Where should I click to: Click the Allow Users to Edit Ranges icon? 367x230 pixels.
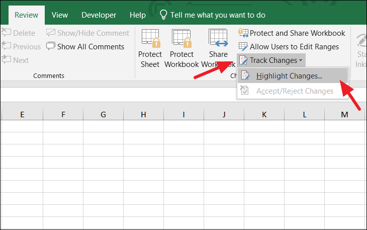(243, 47)
